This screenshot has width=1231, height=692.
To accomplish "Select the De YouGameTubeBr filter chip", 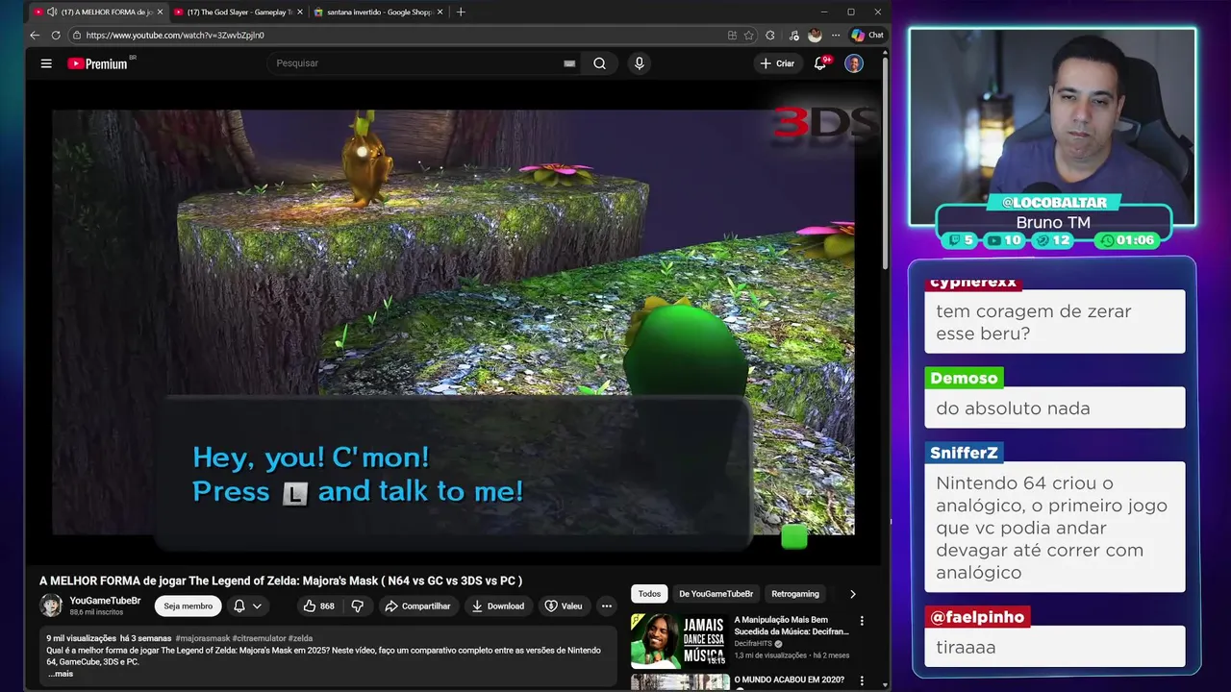I will [716, 594].
